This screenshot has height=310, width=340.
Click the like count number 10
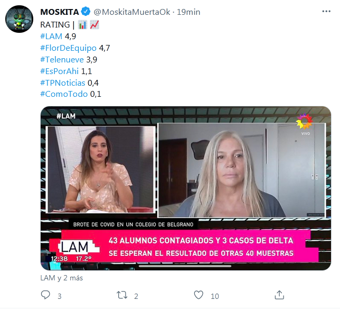(x=215, y=296)
